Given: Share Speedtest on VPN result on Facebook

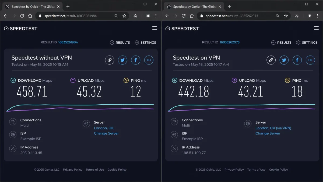Looking at the screenshot, I should pos(297,60).
